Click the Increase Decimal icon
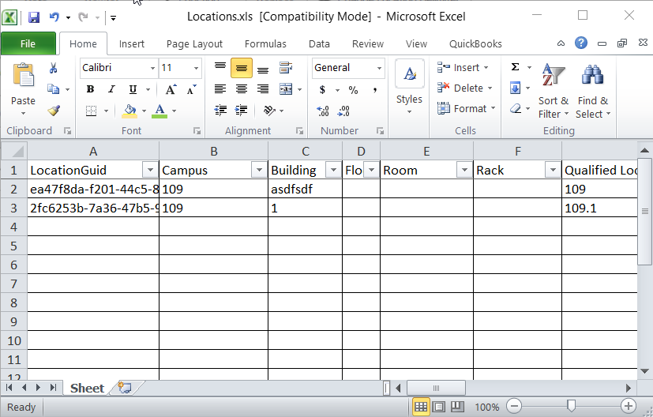 [323, 111]
